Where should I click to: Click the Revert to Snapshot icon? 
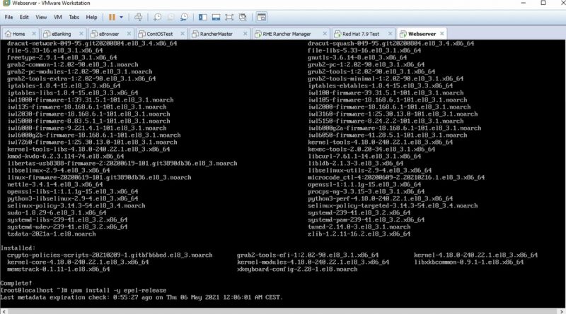point(171,17)
